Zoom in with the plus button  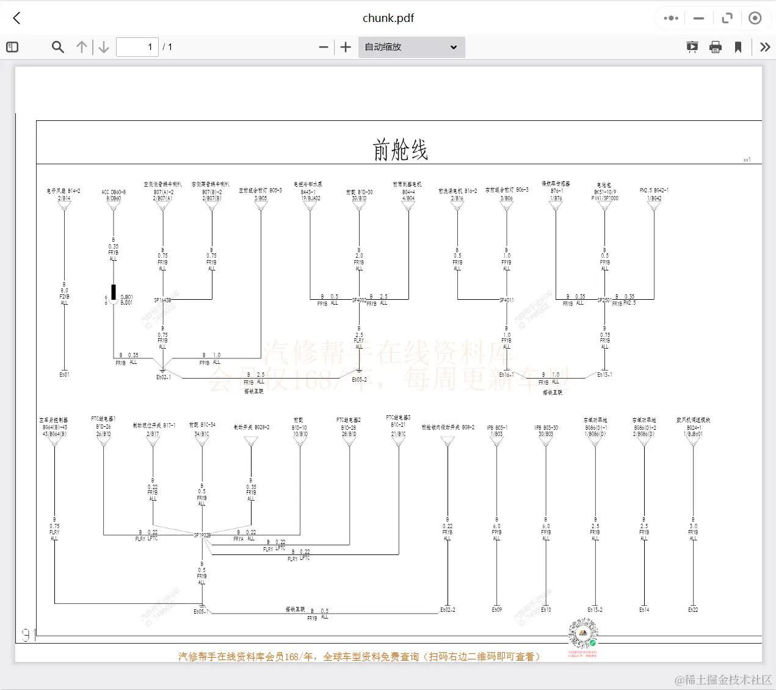(x=346, y=47)
